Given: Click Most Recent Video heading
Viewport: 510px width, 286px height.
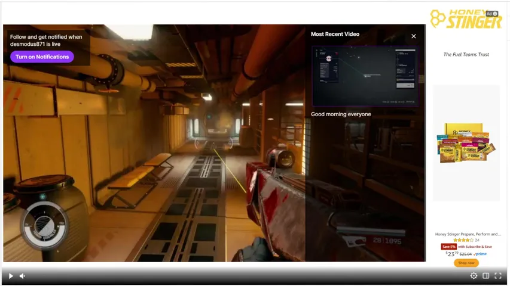Looking at the screenshot, I should click(335, 34).
